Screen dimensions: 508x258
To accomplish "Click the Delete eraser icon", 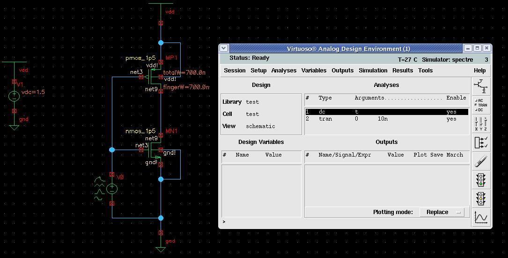I will [x=480, y=161].
